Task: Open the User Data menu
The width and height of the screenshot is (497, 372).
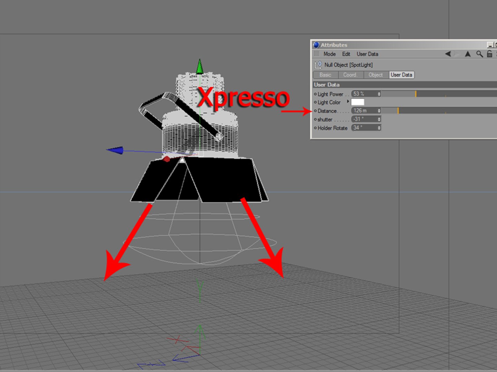Action: coord(367,54)
